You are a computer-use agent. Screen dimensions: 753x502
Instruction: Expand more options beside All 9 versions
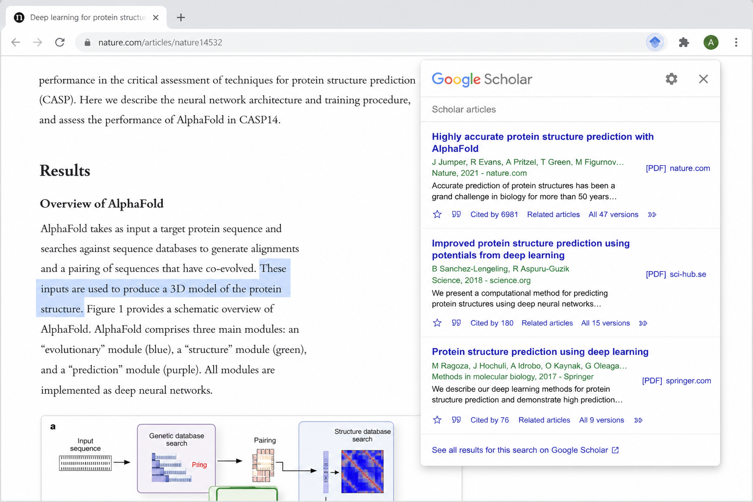tap(638, 420)
